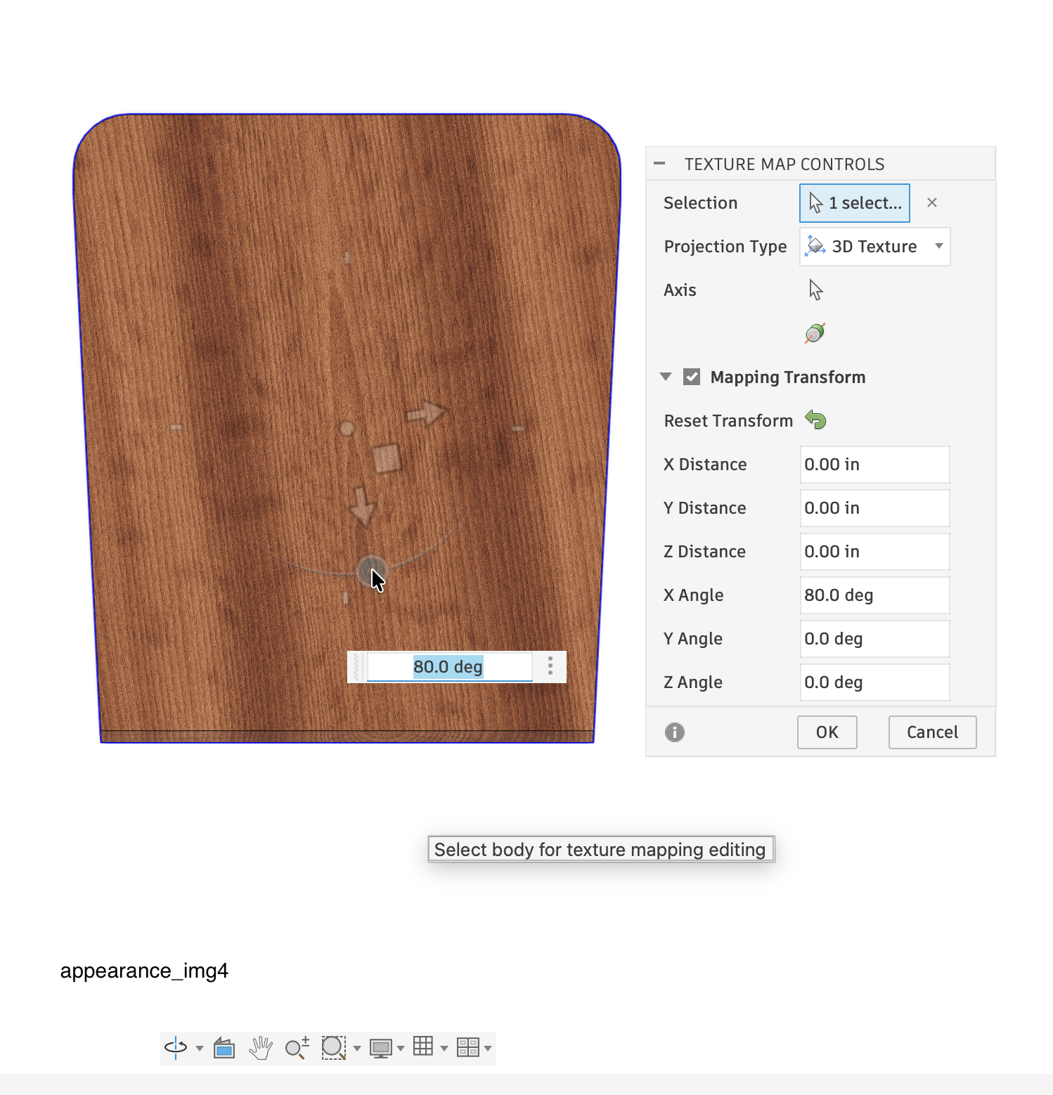This screenshot has height=1095, width=1053.
Task: Click the small circular origin manipulator
Action: (x=347, y=428)
